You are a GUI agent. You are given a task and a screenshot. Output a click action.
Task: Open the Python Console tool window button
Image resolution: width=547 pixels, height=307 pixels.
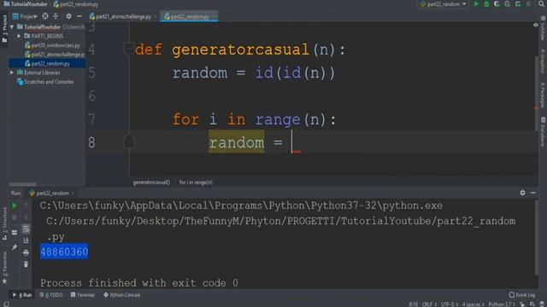pos(121,295)
